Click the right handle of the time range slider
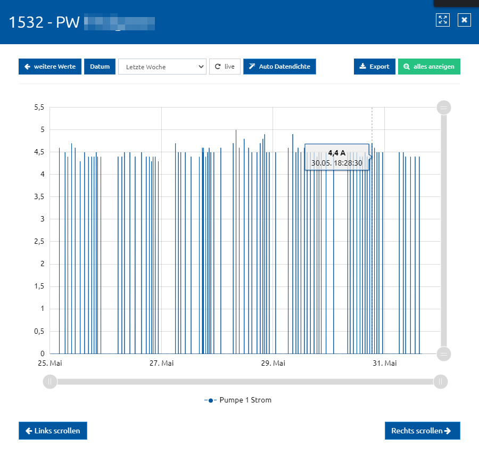Image resolution: width=479 pixels, height=469 pixels. point(441,382)
